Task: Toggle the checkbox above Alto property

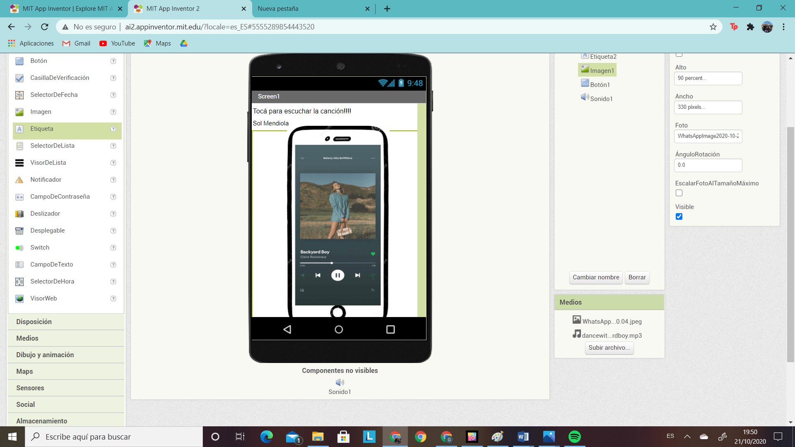Action: click(679, 54)
